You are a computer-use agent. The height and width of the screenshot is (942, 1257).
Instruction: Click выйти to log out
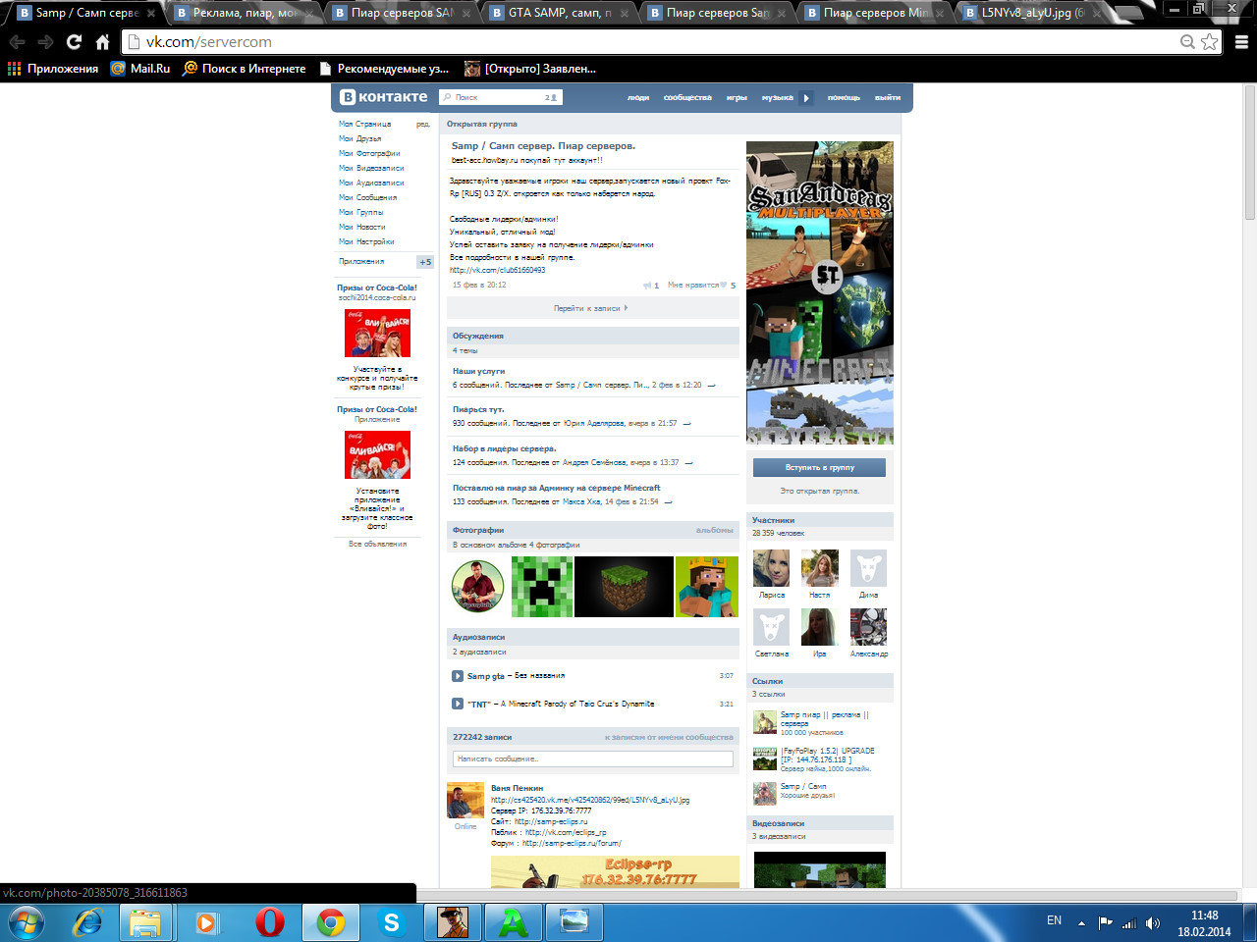click(888, 97)
